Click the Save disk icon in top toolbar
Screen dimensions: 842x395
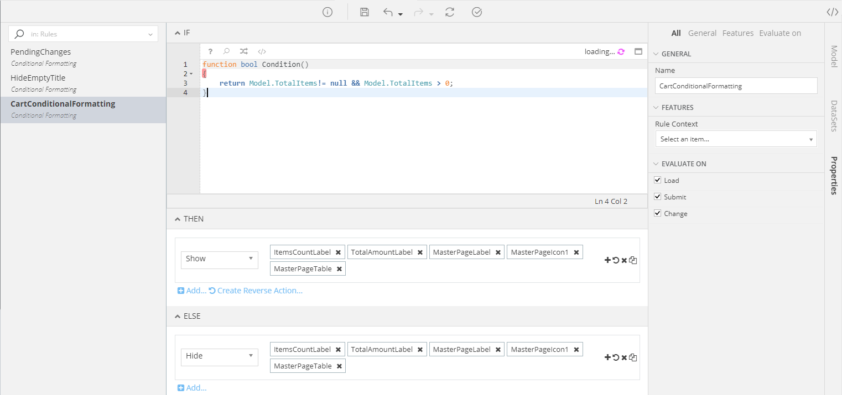pyautogui.click(x=364, y=12)
